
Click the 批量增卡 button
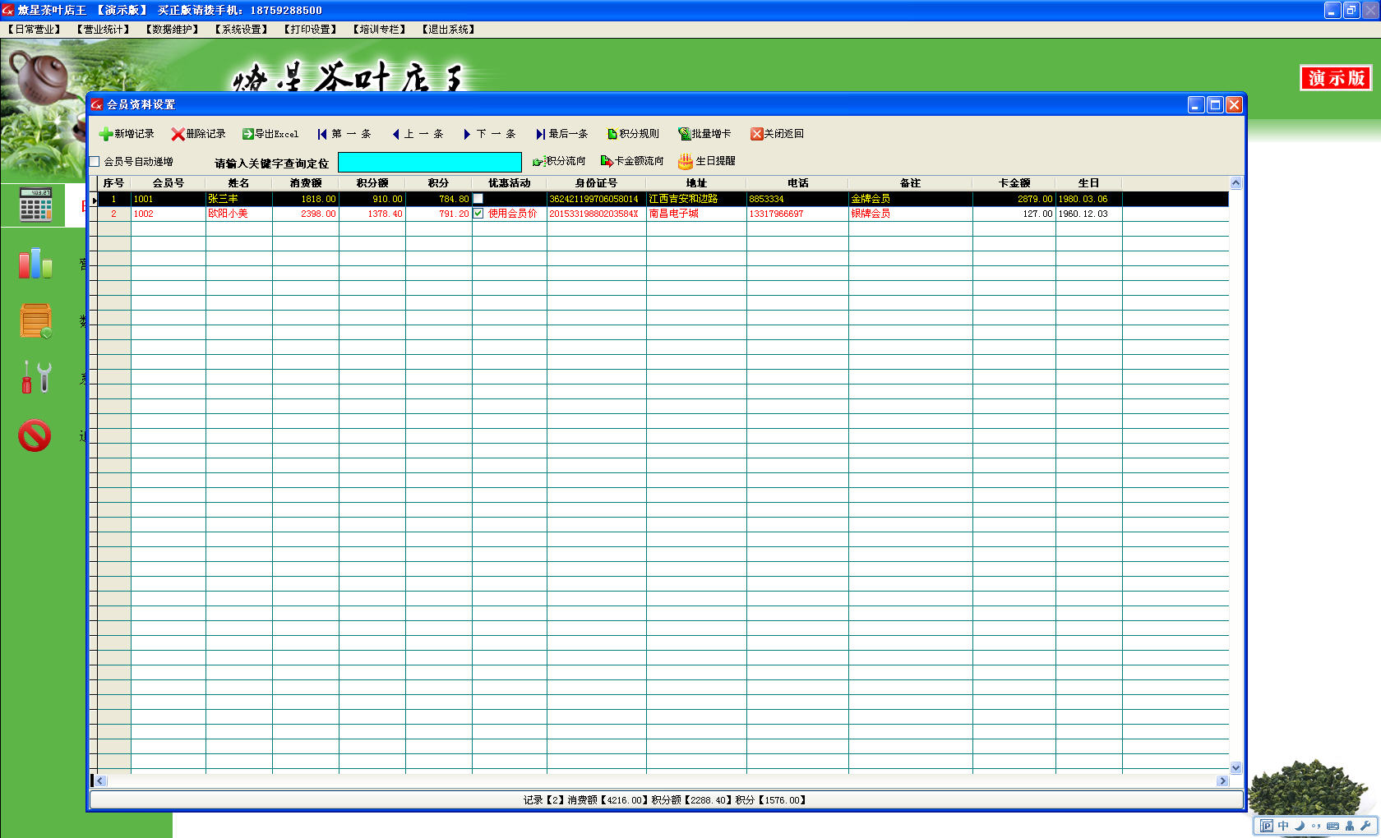click(x=704, y=134)
